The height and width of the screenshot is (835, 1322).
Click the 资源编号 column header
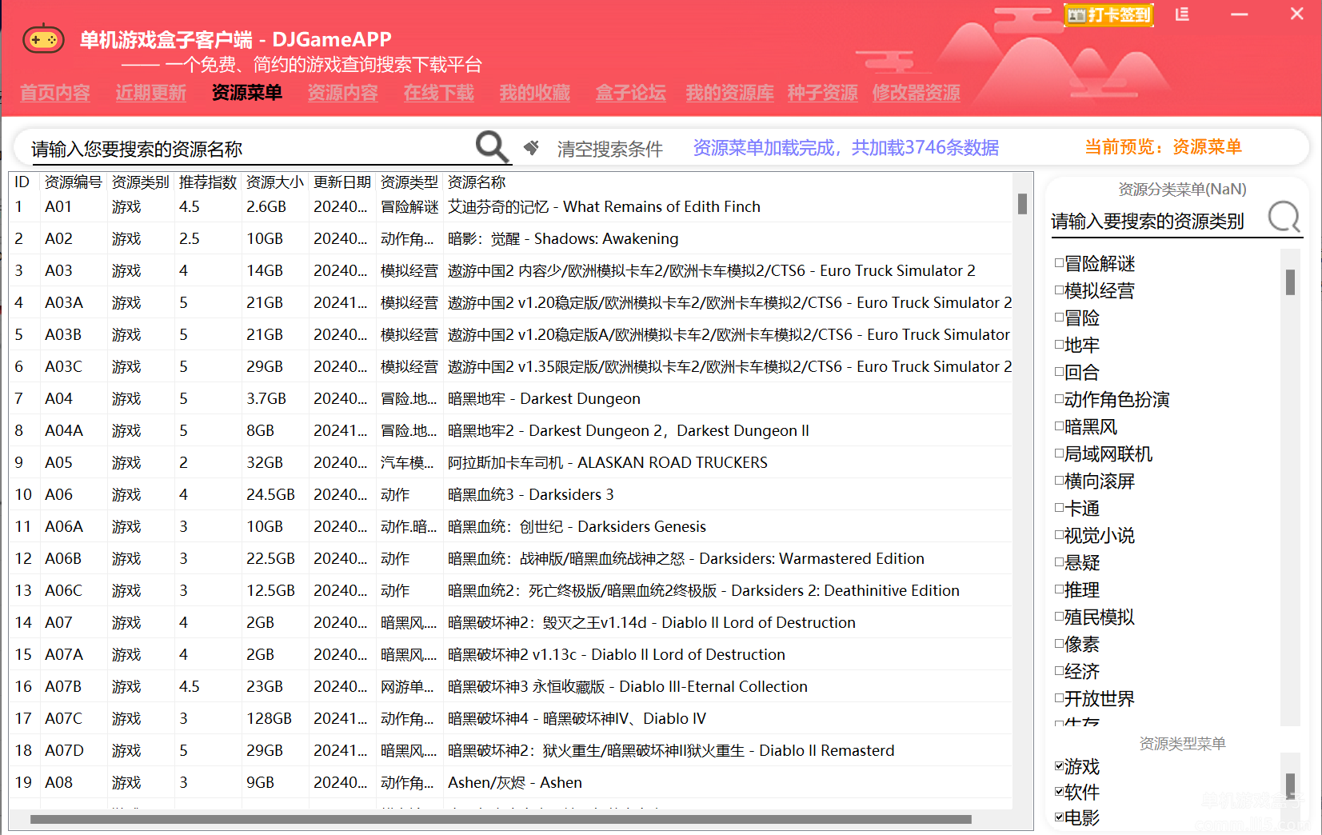click(74, 182)
